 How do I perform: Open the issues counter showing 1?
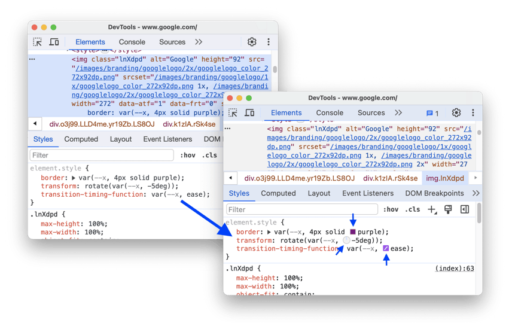click(432, 113)
